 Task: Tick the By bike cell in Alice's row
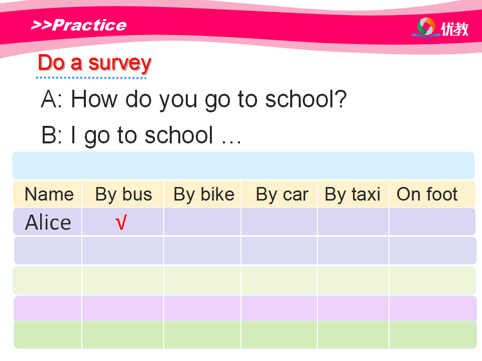click(202, 222)
